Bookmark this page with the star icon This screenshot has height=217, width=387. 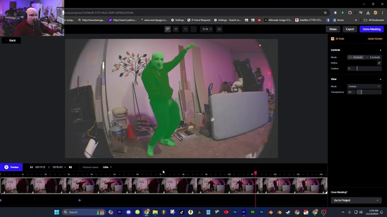[x=325, y=13]
